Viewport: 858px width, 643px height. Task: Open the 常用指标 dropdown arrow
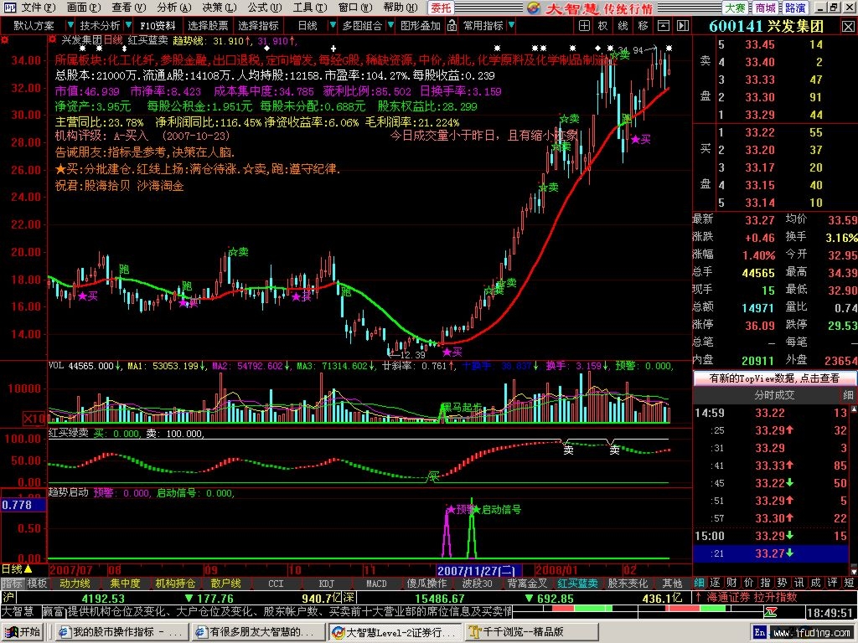pyautogui.click(x=511, y=26)
